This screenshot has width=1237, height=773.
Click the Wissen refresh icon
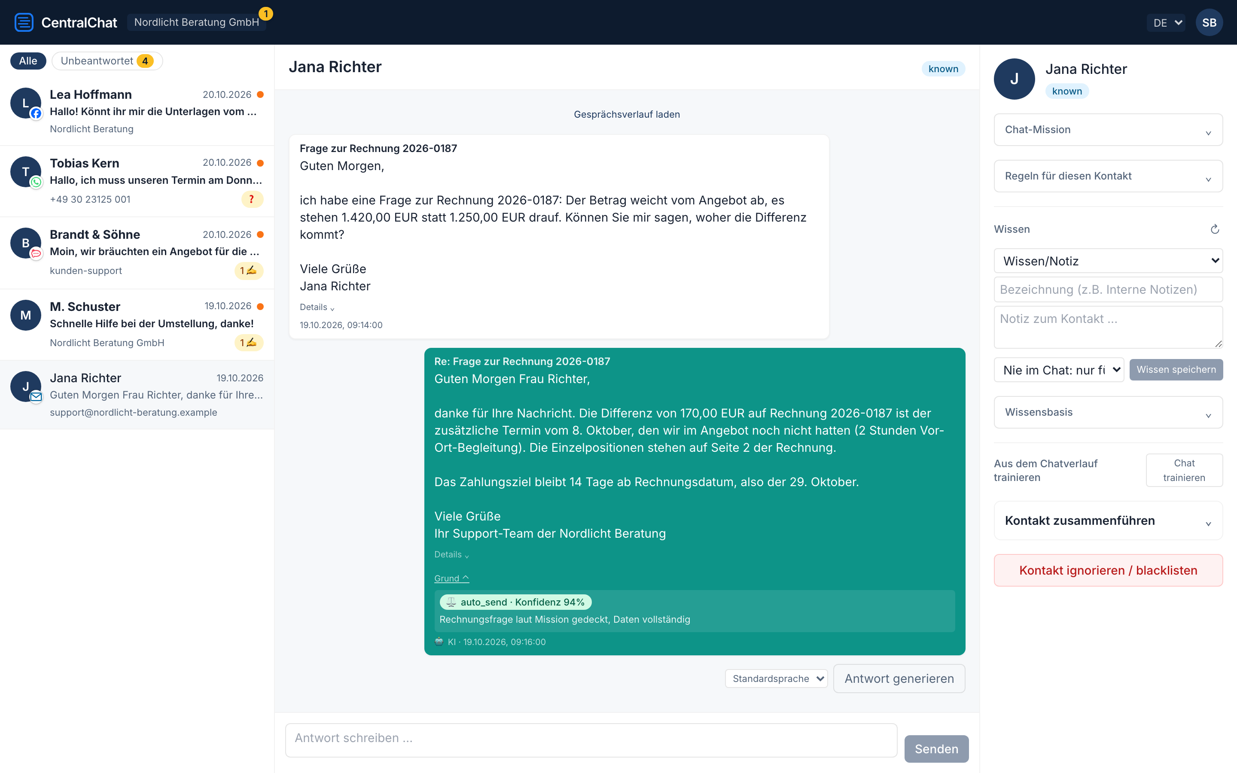click(x=1215, y=229)
